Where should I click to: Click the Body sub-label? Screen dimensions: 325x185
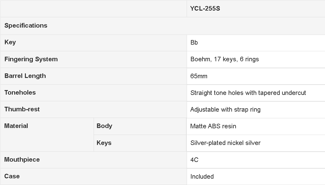105,126
